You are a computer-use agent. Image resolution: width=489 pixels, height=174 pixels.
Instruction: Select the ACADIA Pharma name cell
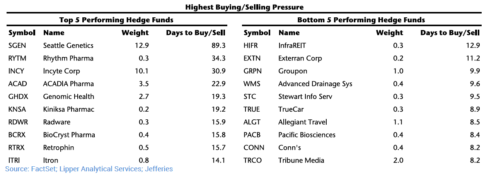point(68,84)
